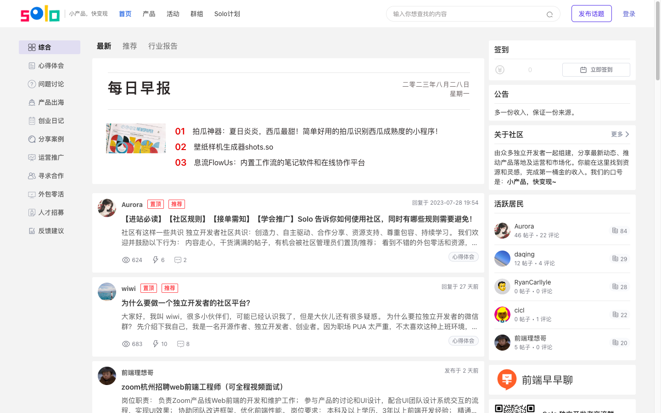
Task: Click the magnifier icon in the search bar
Action: tap(549, 14)
